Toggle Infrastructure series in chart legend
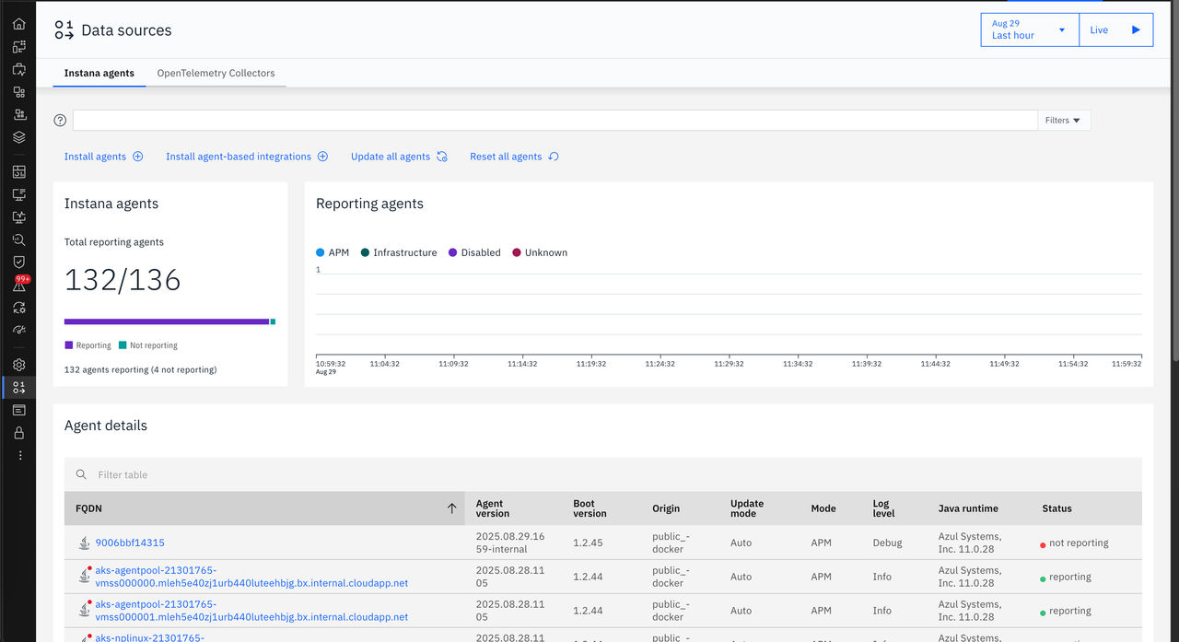The height and width of the screenshot is (642, 1179). pyautogui.click(x=399, y=252)
